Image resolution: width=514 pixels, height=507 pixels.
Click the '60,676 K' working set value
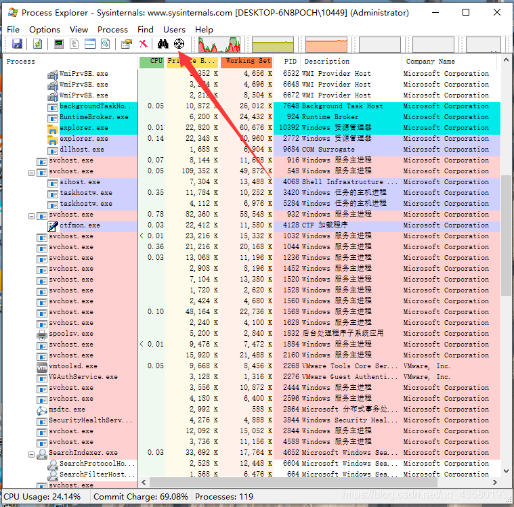point(256,128)
